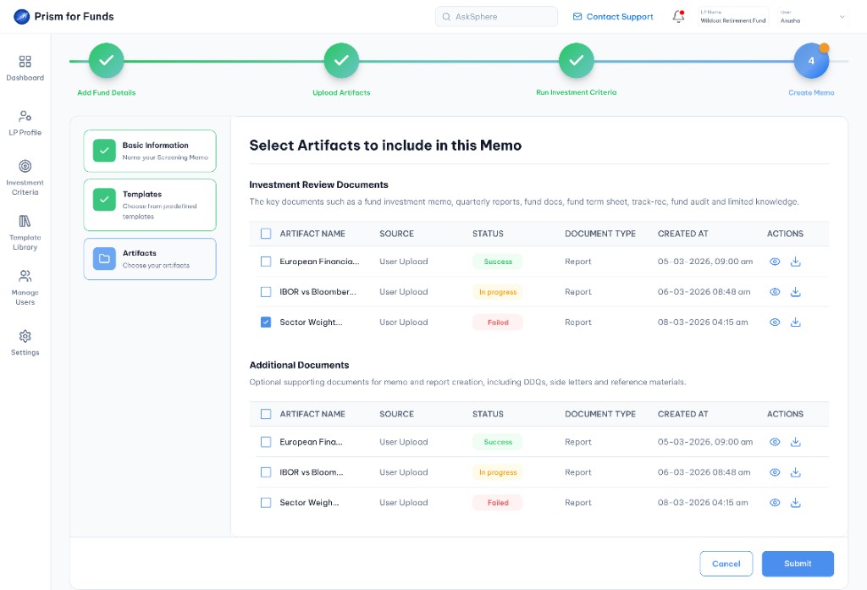Click the search magnifier in AskSphere
Viewport: 867px width, 590px height.
pyautogui.click(x=446, y=17)
